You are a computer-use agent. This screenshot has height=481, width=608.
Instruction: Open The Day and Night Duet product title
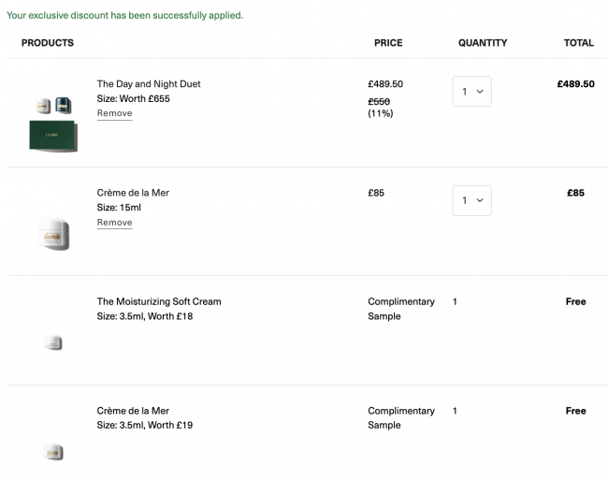click(x=149, y=84)
